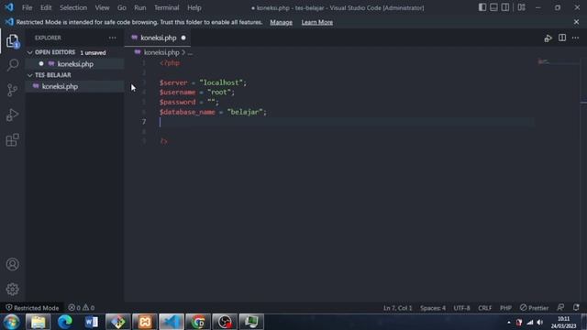Open Explorer Views and More Actions ellipsis

pos(112,38)
